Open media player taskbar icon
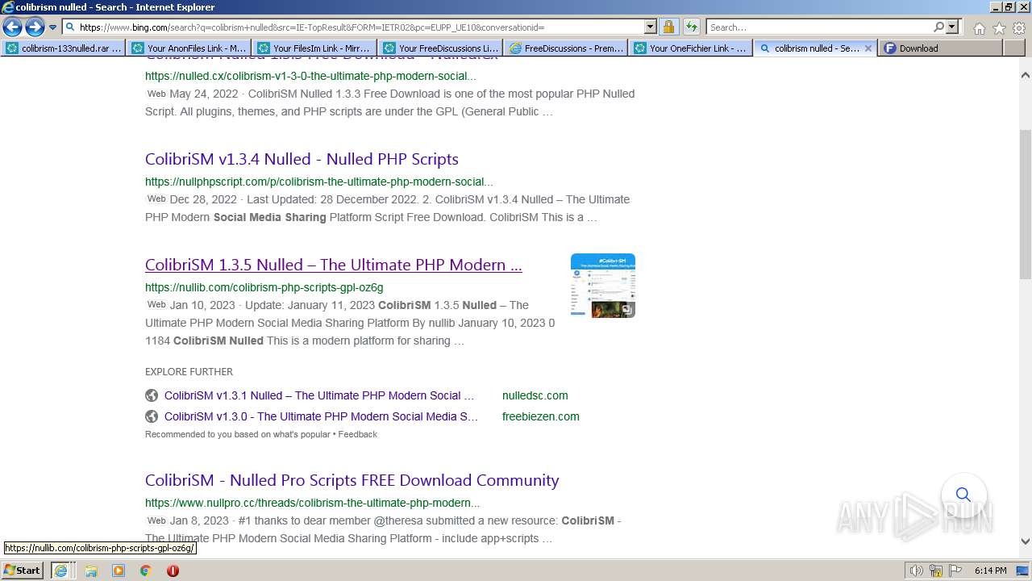The image size is (1032, 581). click(x=119, y=571)
